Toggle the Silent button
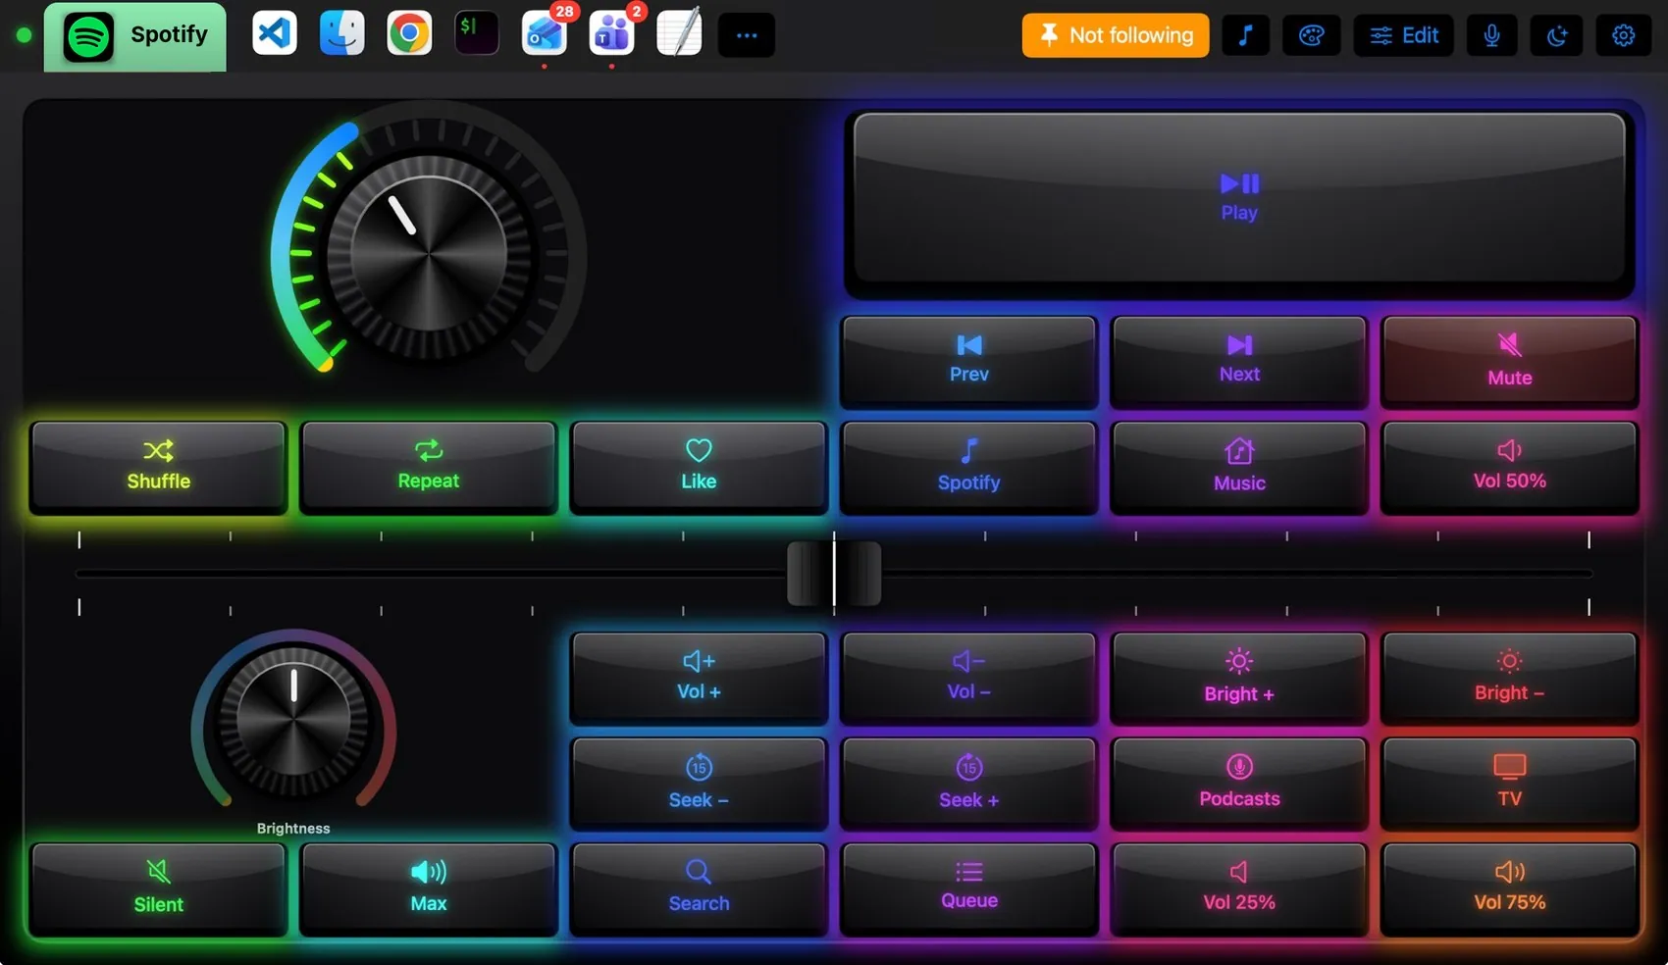The image size is (1668, 965). (158, 889)
